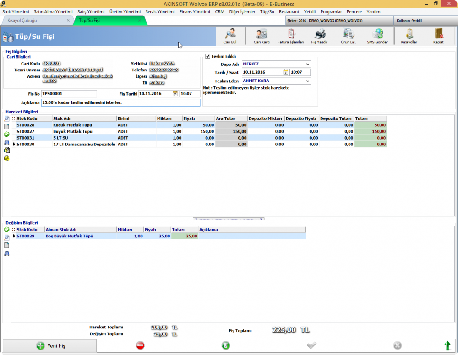Image resolution: width=458 pixels, height=355 pixels.
Task: Click Alınan Stok Adı column header
Action: pyautogui.click(x=81, y=230)
